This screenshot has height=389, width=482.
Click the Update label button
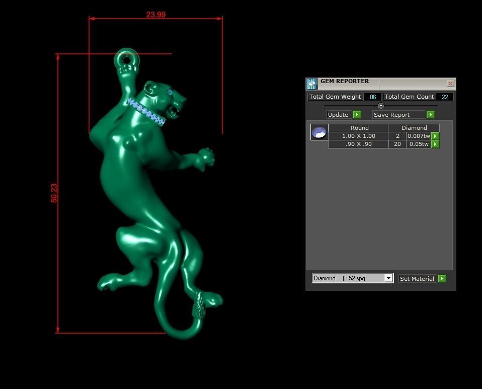pos(340,115)
